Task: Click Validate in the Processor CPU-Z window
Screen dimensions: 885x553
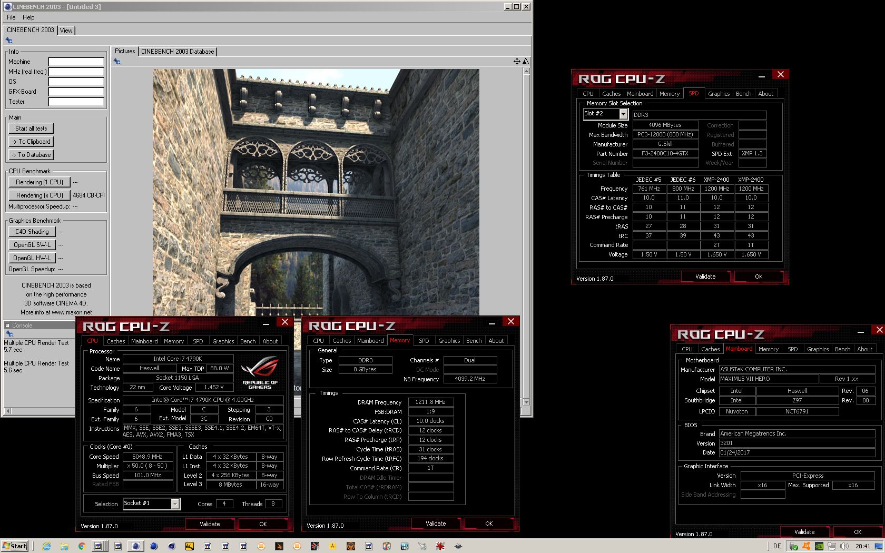Action: (210, 524)
